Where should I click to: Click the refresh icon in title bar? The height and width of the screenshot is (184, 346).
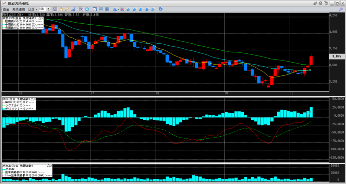(x=320, y=3)
